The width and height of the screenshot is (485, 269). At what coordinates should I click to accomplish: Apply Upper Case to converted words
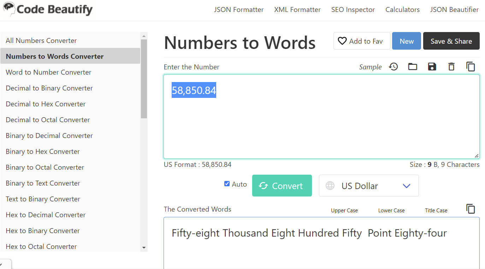coord(344,211)
